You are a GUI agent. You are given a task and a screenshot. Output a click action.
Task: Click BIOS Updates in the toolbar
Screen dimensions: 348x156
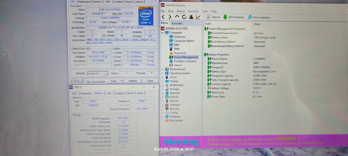234,17
